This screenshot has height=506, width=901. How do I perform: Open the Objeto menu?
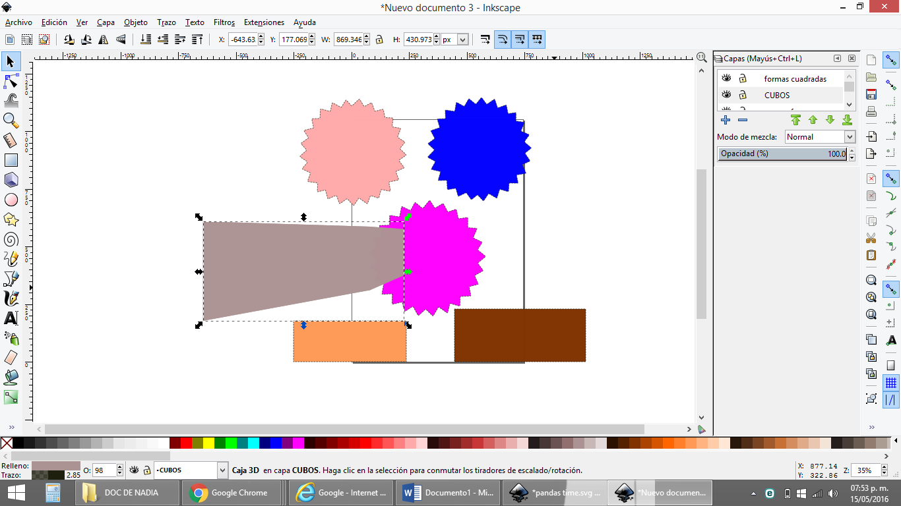[x=136, y=22]
